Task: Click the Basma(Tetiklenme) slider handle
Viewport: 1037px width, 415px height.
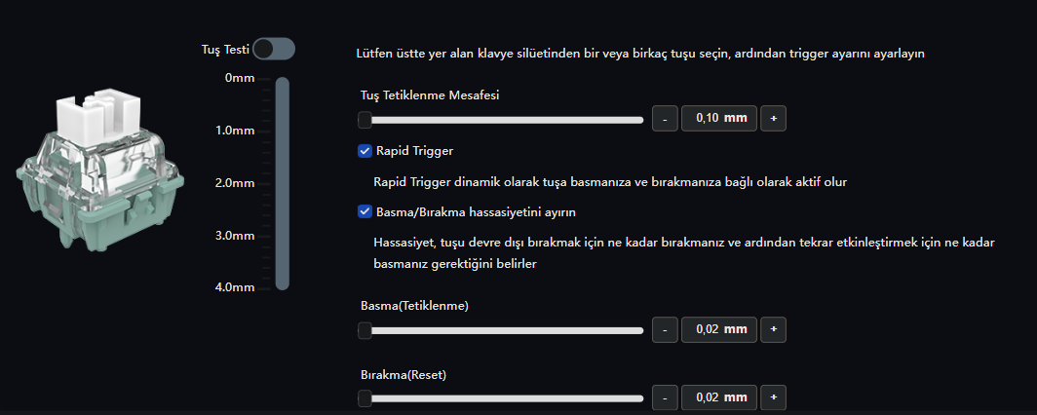Action: click(365, 330)
